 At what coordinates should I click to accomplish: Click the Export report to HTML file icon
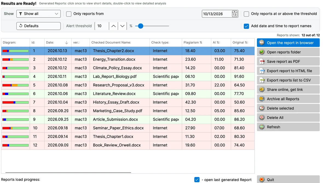click(262, 71)
